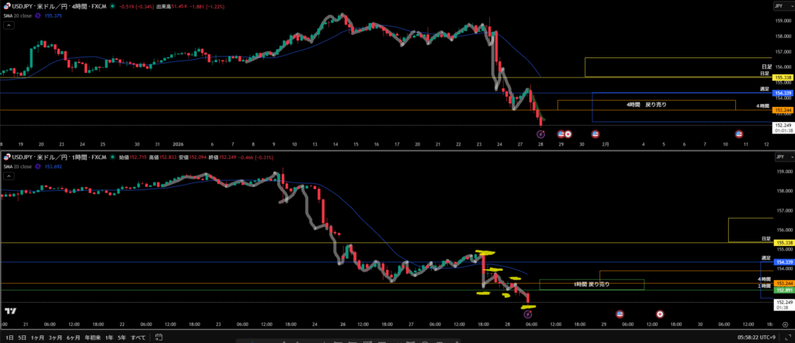Collapse the indicator legend on the 4-hour chart
The image size is (795, 343).
pos(8,26)
